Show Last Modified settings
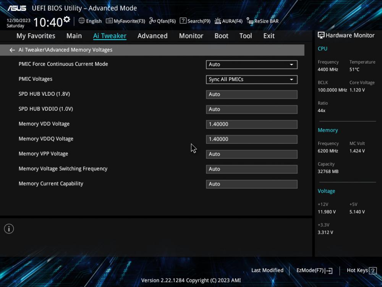Viewport: 382px width, 287px height. point(267,271)
